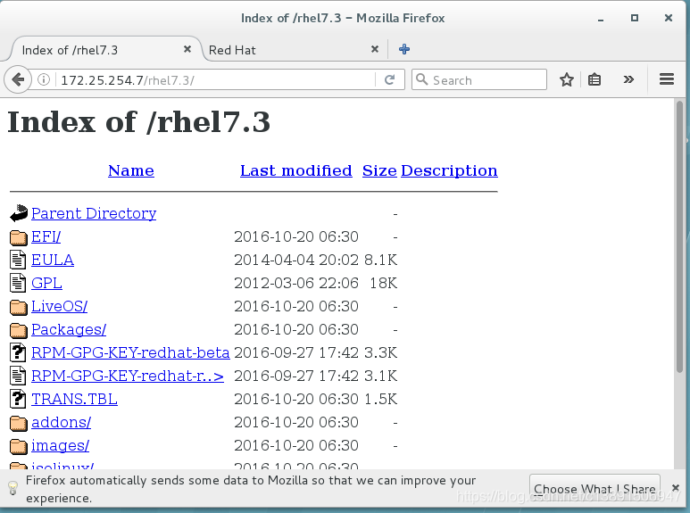Open the EULA file link
This screenshot has height=513, width=690.
[x=53, y=260]
